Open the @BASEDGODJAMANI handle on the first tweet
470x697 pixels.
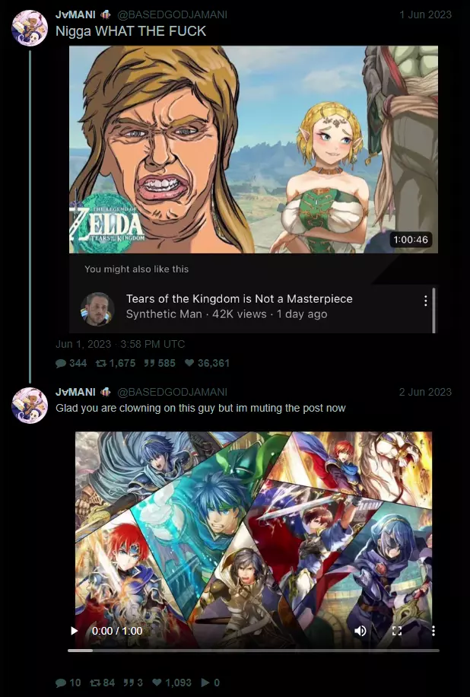pos(172,14)
